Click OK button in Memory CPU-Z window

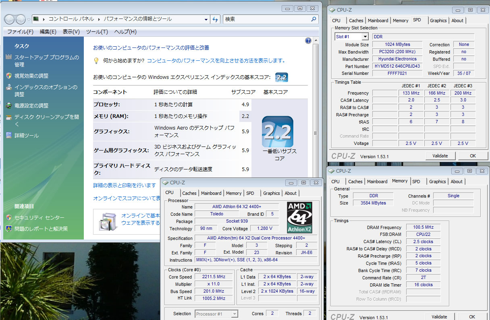tap(472, 317)
